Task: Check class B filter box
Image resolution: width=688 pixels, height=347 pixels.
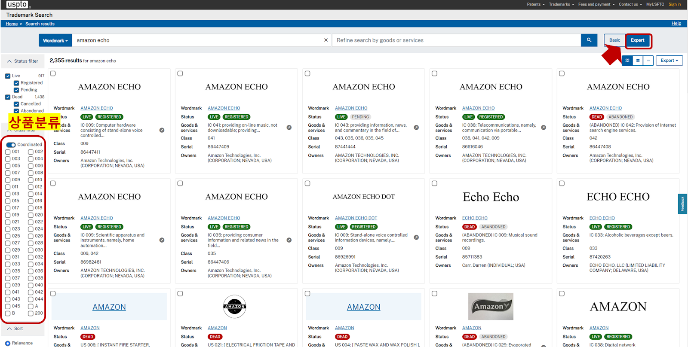Action: coord(8,313)
